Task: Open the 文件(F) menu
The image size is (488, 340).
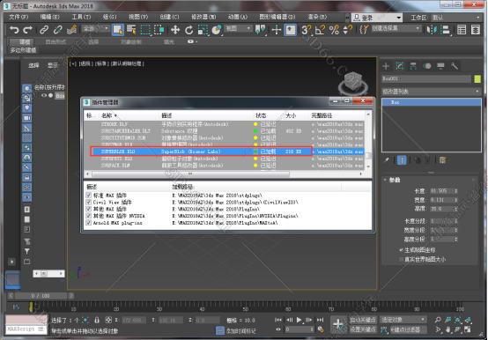Action: tap(18, 17)
